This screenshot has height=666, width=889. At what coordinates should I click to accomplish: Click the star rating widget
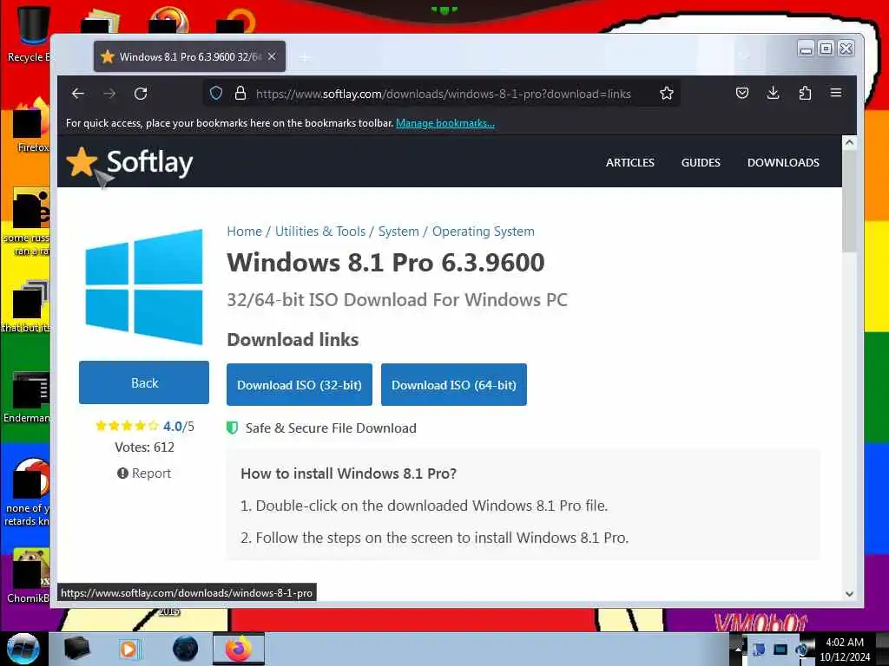127,426
